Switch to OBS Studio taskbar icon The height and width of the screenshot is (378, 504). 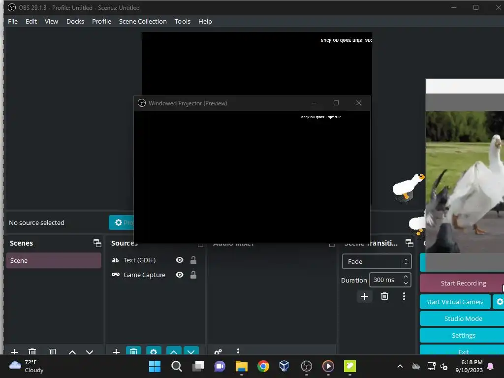click(306, 366)
